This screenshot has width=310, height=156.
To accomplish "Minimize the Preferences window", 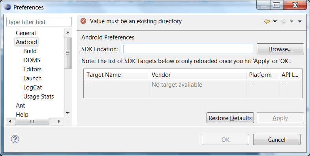I will pos(263,5).
